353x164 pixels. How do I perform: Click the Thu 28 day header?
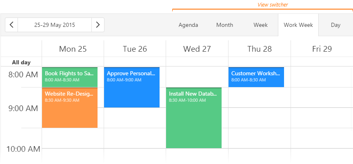260,49
